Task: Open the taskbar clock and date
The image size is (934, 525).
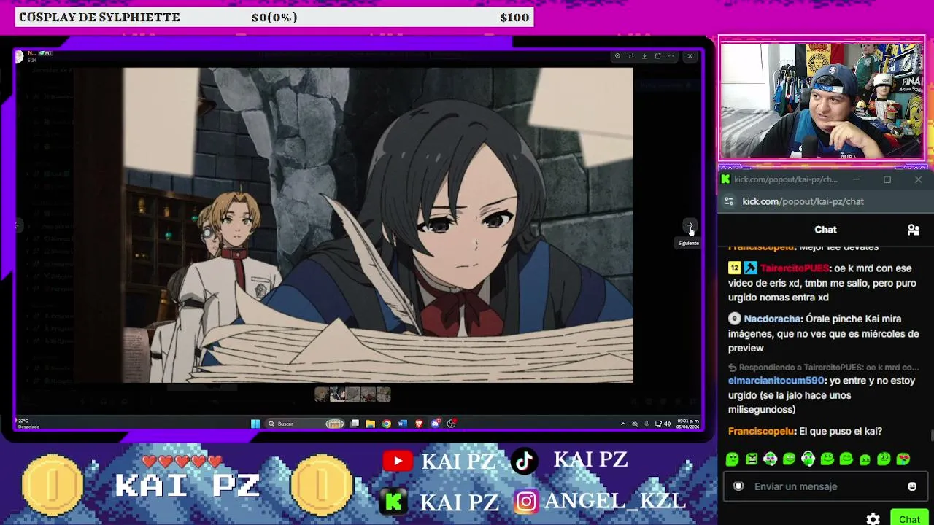Action: coord(688,424)
